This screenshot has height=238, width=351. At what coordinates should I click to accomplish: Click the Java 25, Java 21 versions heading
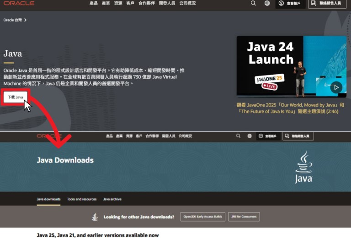coord(98,235)
